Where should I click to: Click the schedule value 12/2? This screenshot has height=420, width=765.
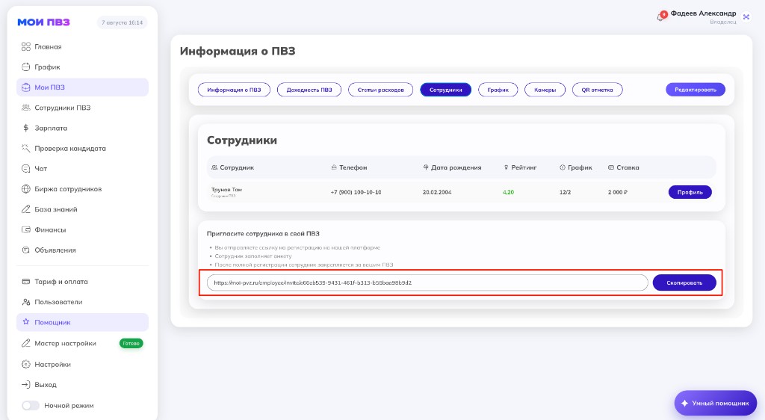click(x=565, y=192)
